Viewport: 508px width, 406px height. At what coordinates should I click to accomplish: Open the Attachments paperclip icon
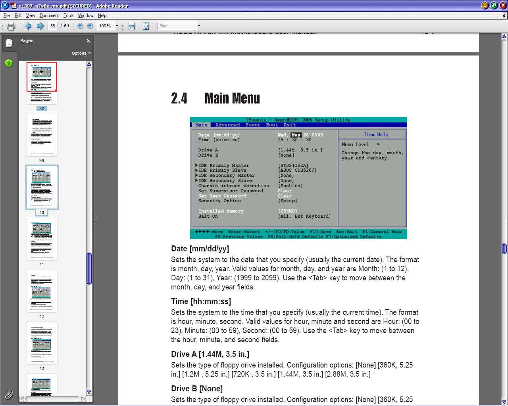pyautogui.click(x=9, y=395)
